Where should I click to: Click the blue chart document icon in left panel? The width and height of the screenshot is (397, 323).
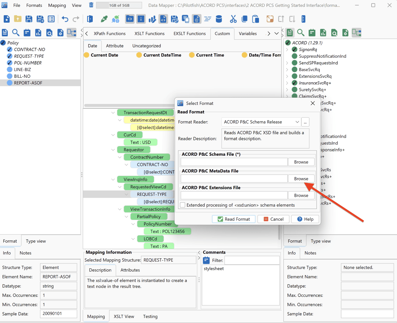38,33
